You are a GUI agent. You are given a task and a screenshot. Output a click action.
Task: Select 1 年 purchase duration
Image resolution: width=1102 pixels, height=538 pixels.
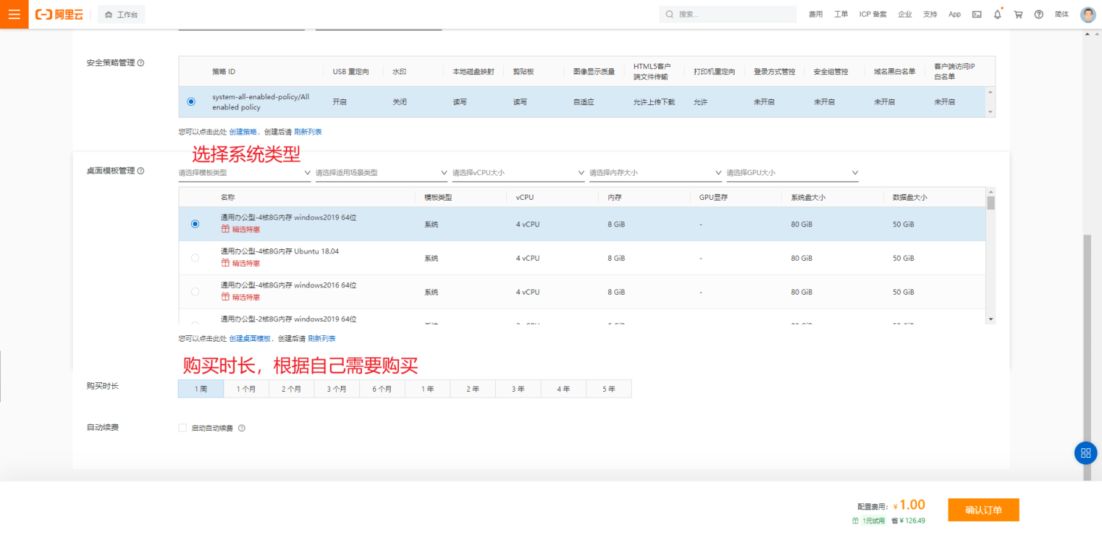point(428,389)
